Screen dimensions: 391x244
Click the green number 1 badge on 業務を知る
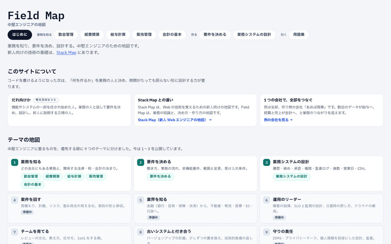point(15,163)
